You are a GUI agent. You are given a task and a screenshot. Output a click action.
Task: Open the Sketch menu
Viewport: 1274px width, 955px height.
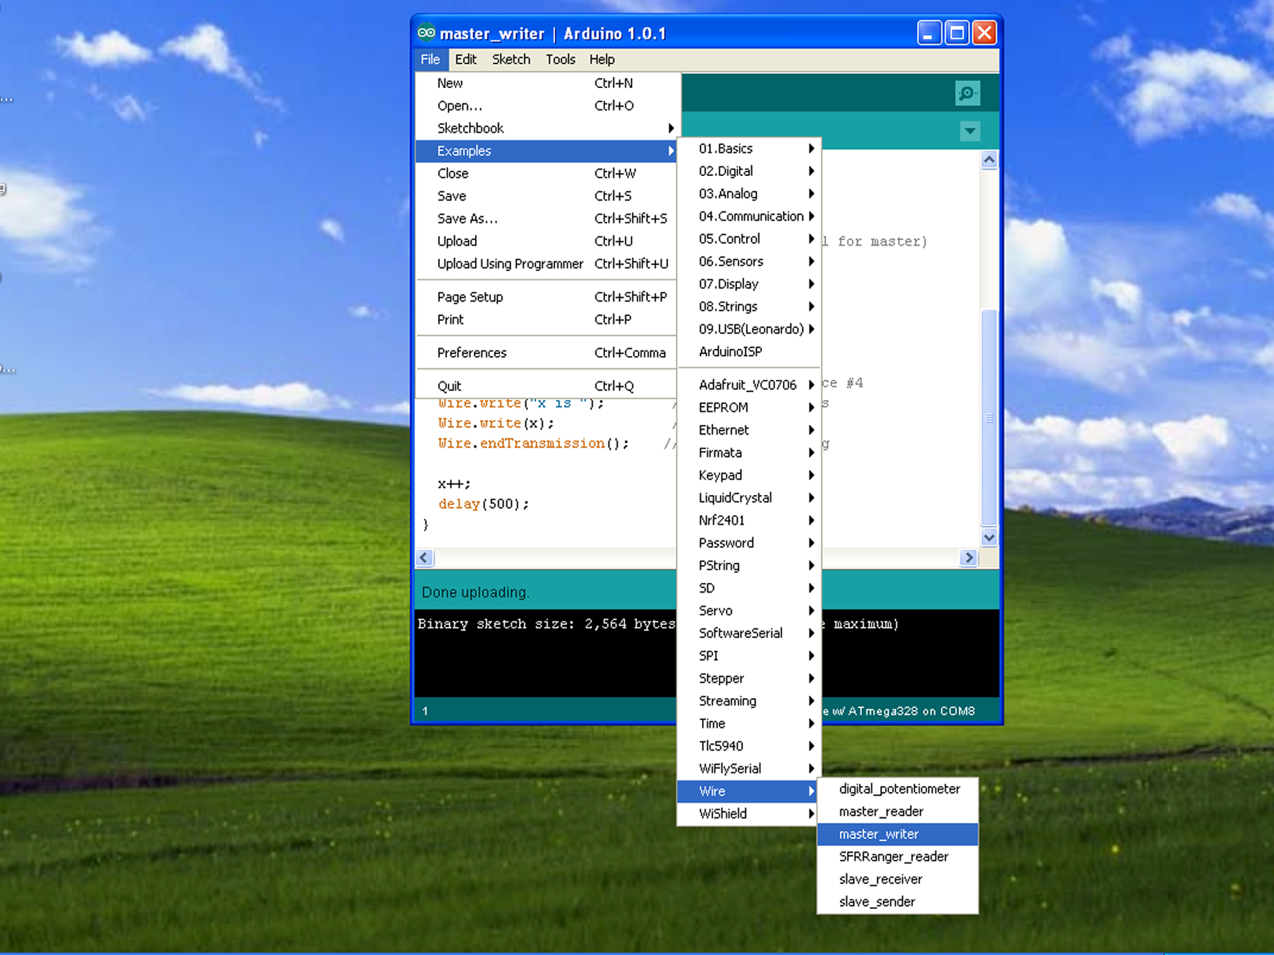click(x=511, y=59)
